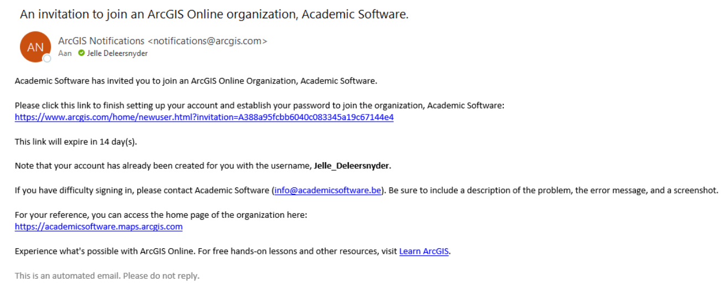Click the email subject line heading
Image resolution: width=726 pixels, height=308 pixels.
pos(214,14)
